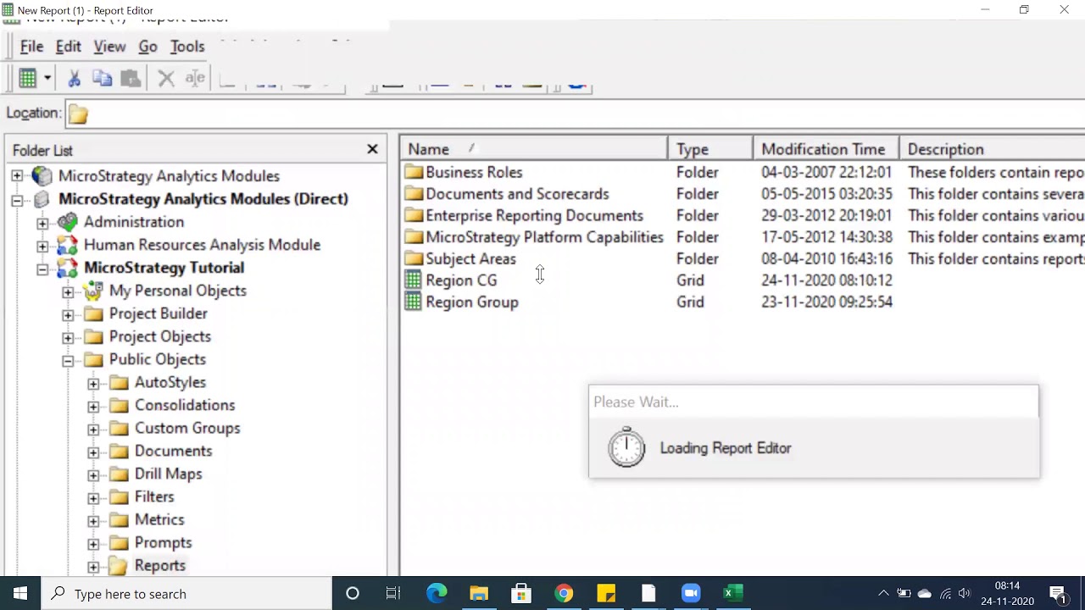The width and height of the screenshot is (1085, 610).
Task: Expand MicroStrategy Analytics Modules node
Action: (x=17, y=176)
